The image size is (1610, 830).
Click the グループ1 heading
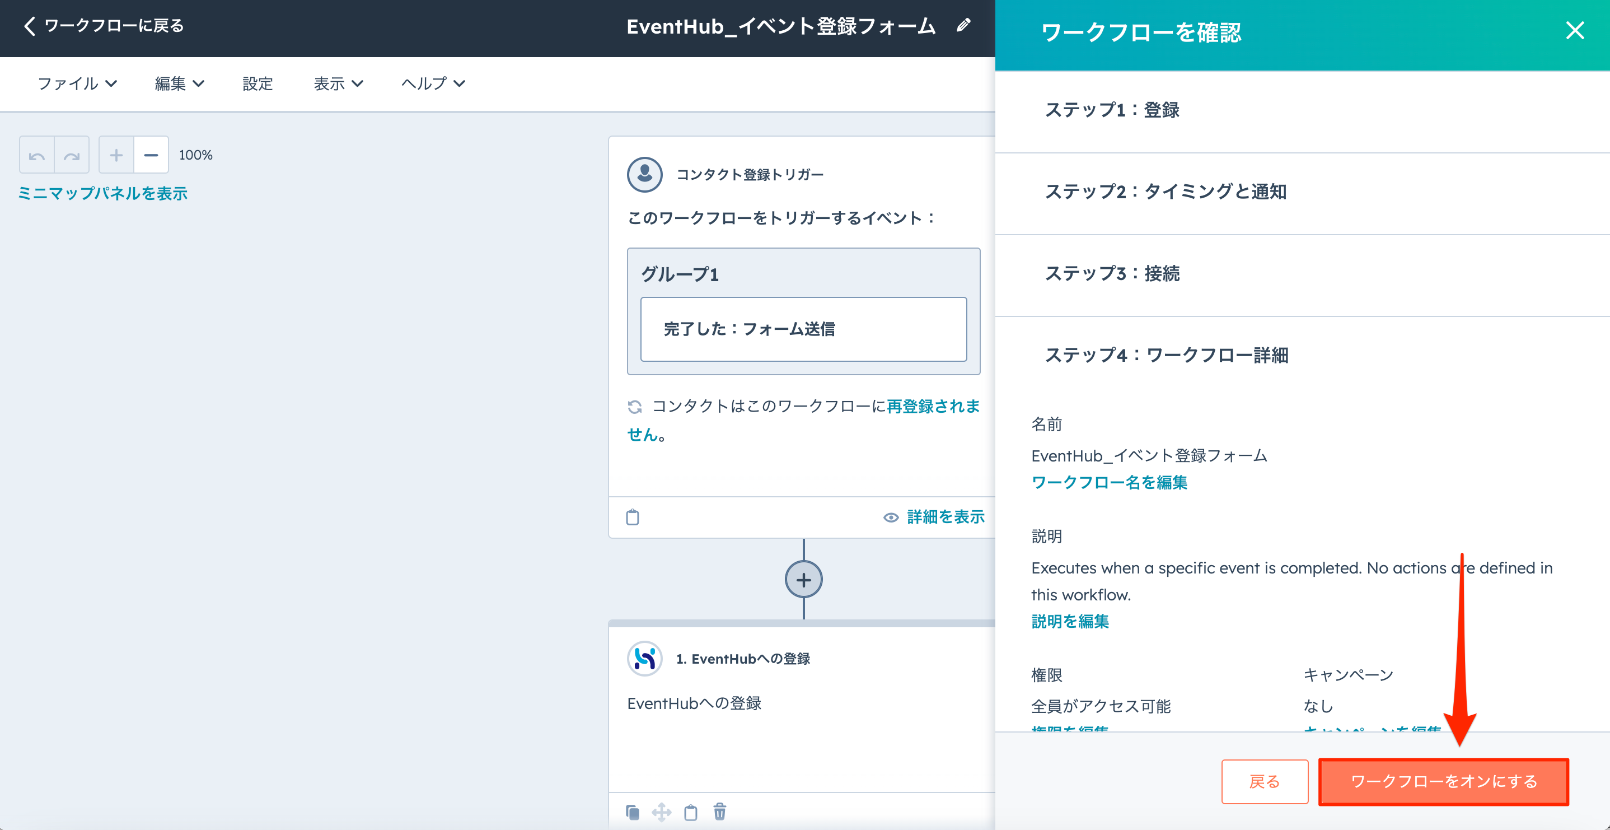tap(680, 274)
